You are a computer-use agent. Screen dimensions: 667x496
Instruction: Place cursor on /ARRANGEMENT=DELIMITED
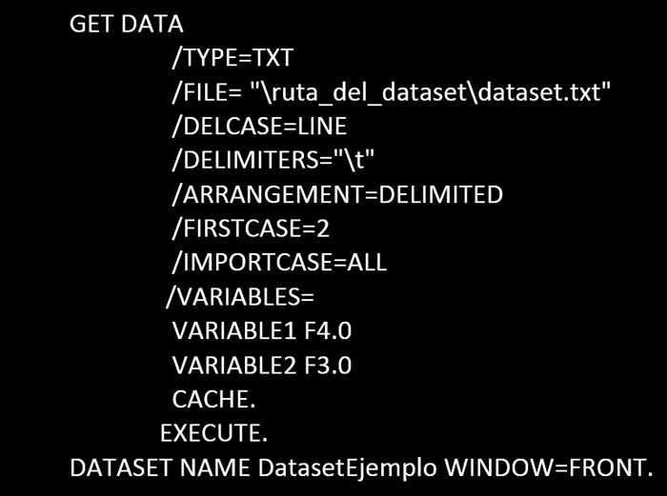[336, 195]
